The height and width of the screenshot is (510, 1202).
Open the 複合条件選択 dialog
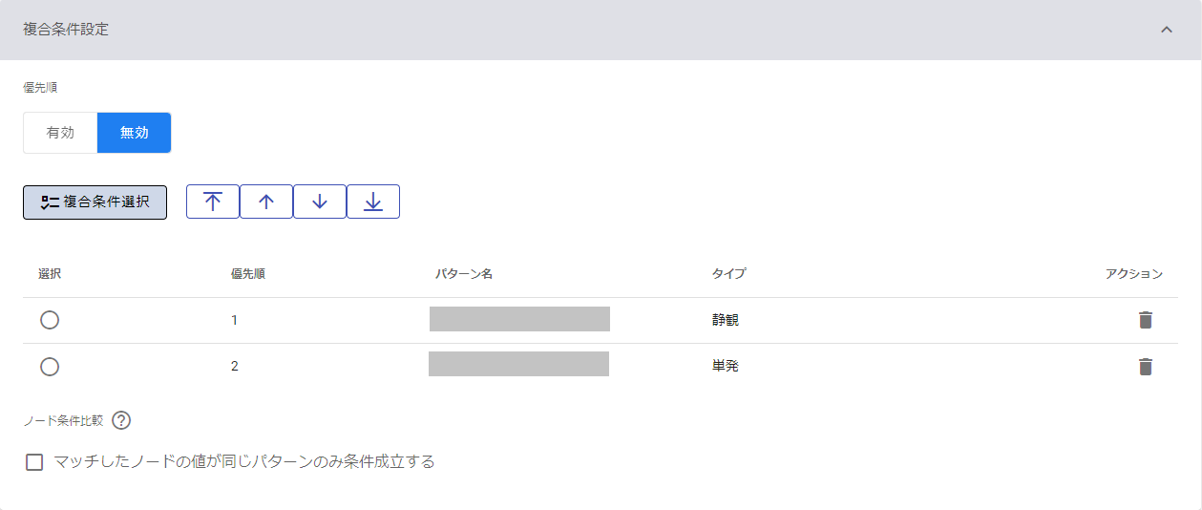point(95,202)
